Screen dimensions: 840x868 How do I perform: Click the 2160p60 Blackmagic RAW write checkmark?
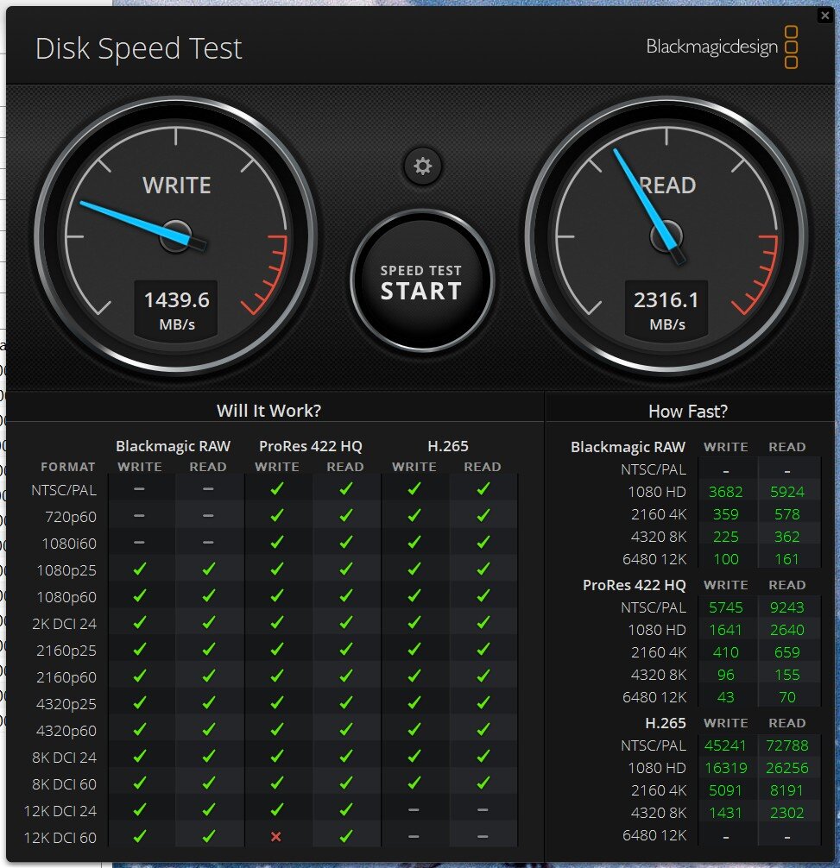point(140,676)
